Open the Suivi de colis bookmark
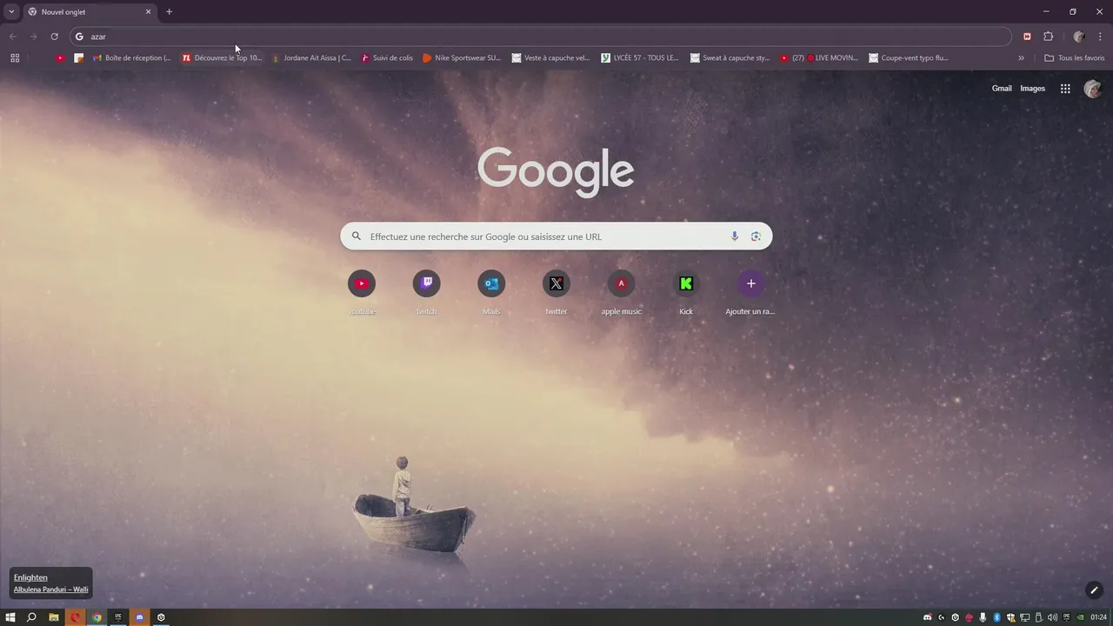1113x626 pixels. 387,58
